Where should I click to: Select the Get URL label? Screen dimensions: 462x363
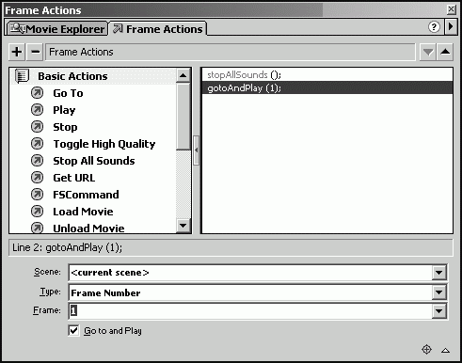[74, 178]
